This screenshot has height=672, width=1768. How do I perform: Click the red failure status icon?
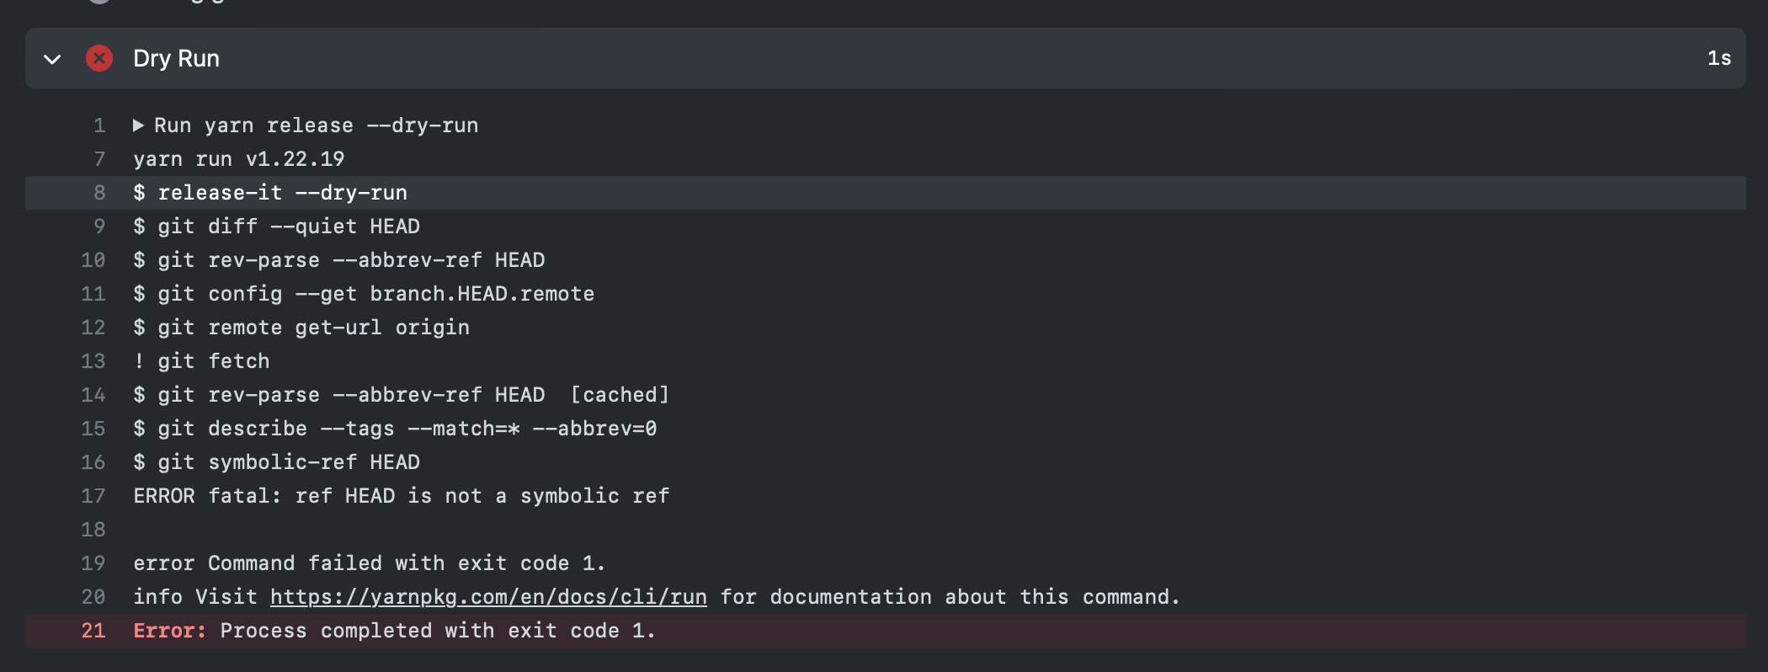99,58
